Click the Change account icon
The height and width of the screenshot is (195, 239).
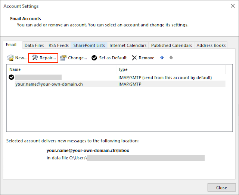[x=63, y=58]
